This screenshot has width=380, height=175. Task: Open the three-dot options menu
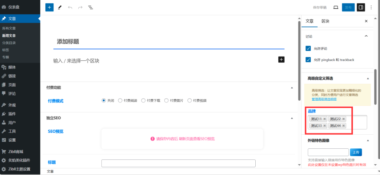tap(371, 7)
